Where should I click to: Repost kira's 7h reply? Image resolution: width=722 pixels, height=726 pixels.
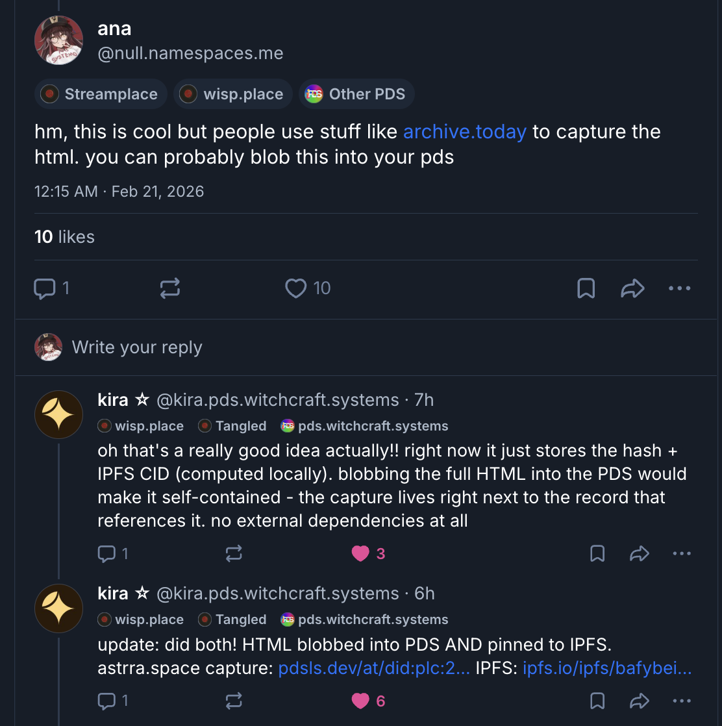234,553
